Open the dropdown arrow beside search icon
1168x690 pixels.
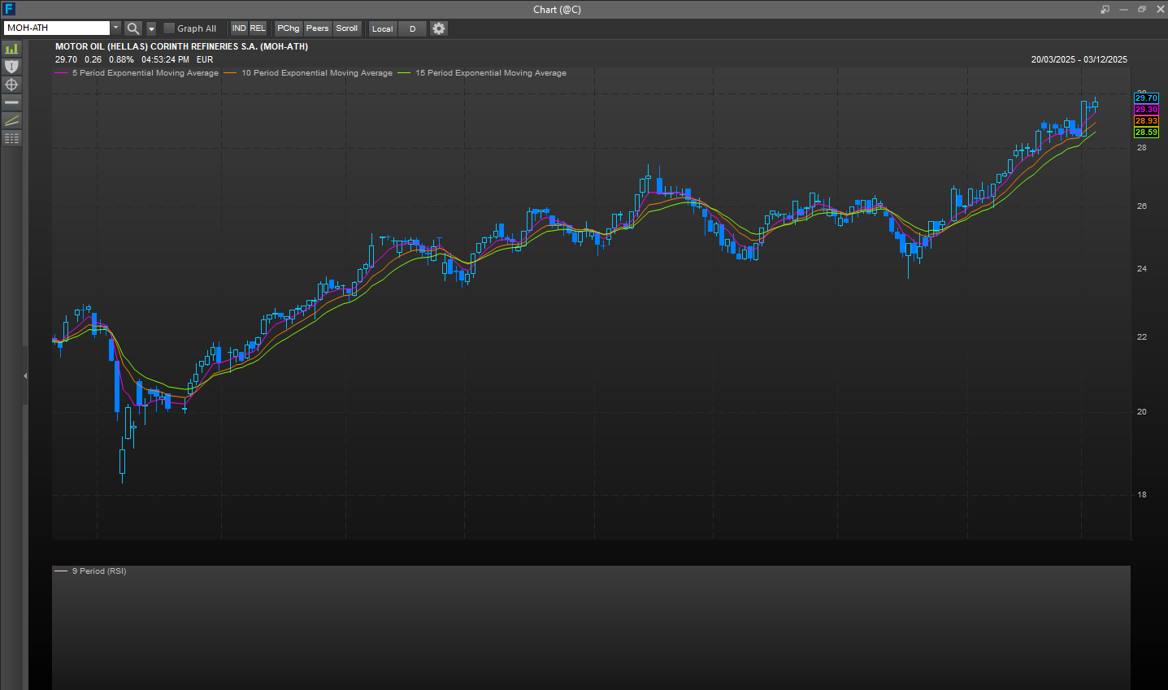tap(151, 28)
